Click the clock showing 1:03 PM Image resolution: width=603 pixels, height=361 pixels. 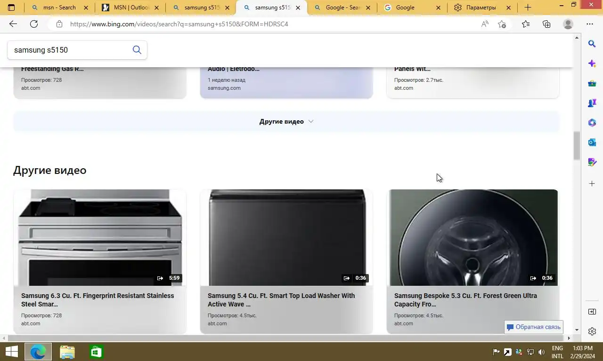coord(583,352)
